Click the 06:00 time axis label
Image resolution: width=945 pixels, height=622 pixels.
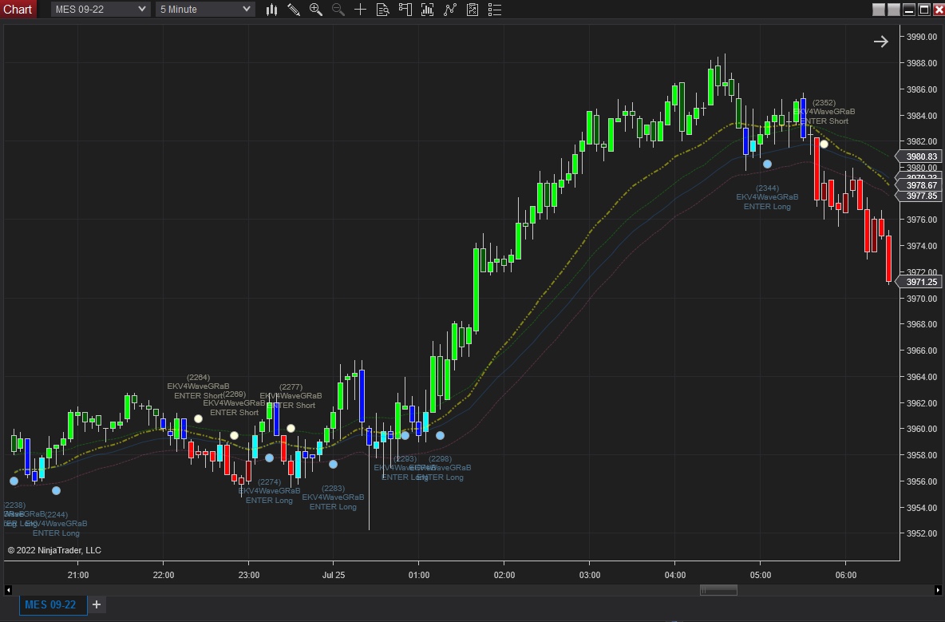tap(845, 575)
